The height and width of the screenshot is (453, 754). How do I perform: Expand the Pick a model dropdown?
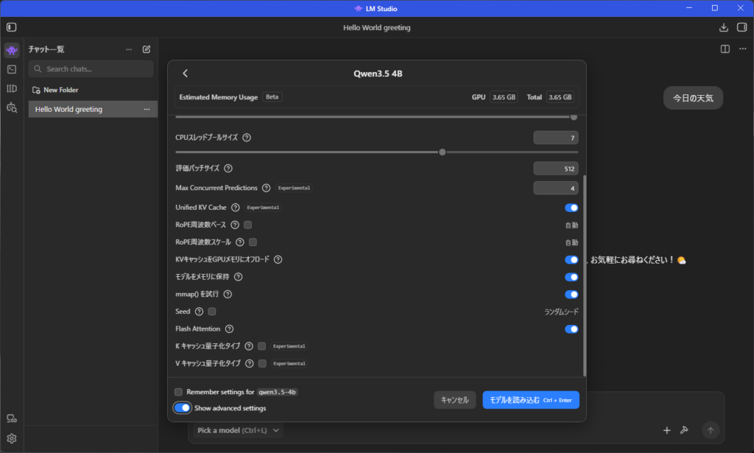tap(239, 429)
